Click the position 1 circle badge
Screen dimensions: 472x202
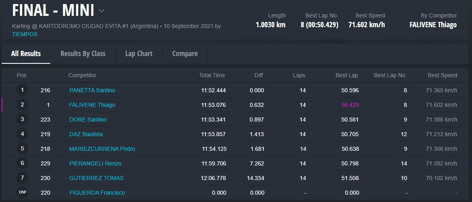[x=22, y=90]
